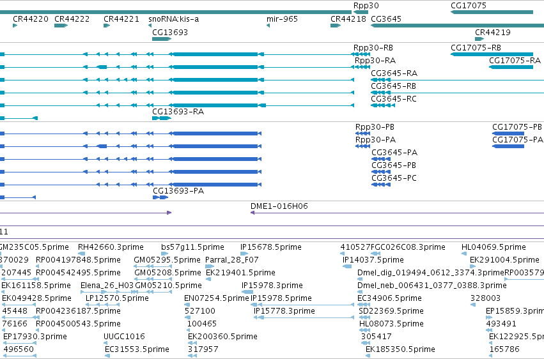
Task: Click SD22369.5prime EST label
Action: click(x=391, y=312)
